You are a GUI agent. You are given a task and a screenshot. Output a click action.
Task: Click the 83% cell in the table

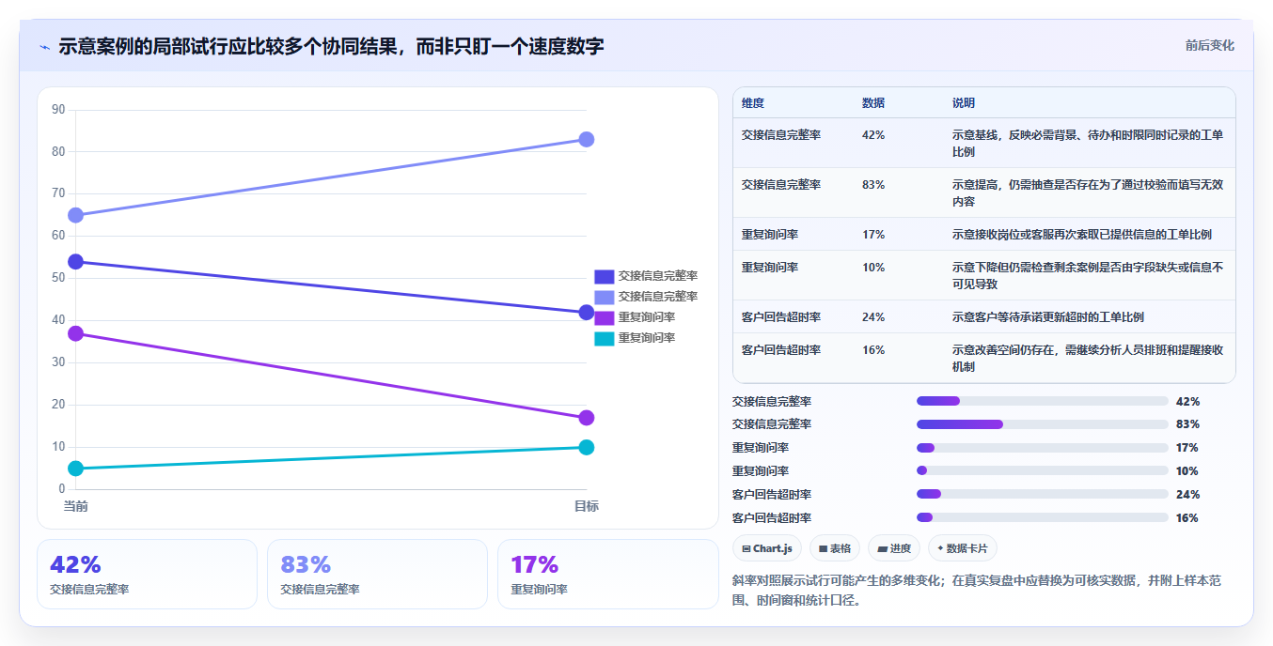(873, 185)
